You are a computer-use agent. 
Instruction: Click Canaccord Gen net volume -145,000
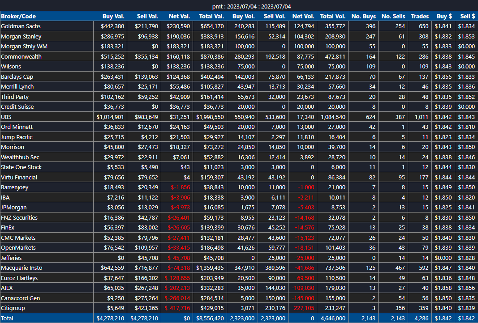tap(303, 298)
